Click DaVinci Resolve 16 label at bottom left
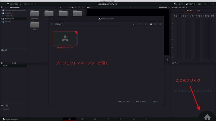The image size is (216, 121). click(10, 119)
